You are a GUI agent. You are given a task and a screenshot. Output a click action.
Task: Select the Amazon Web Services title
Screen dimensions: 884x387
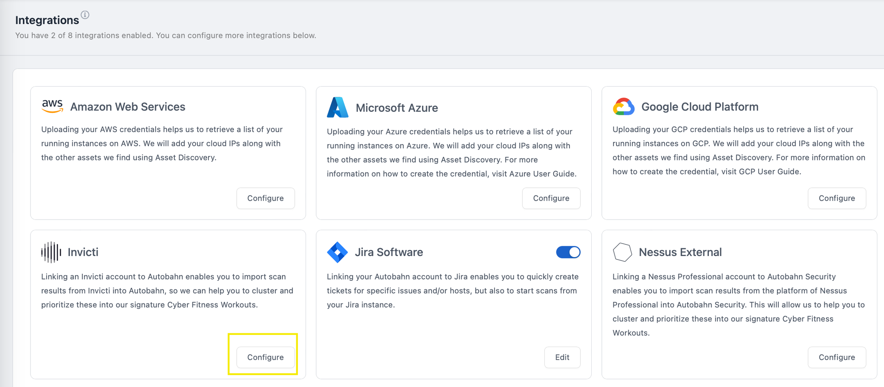pos(128,107)
